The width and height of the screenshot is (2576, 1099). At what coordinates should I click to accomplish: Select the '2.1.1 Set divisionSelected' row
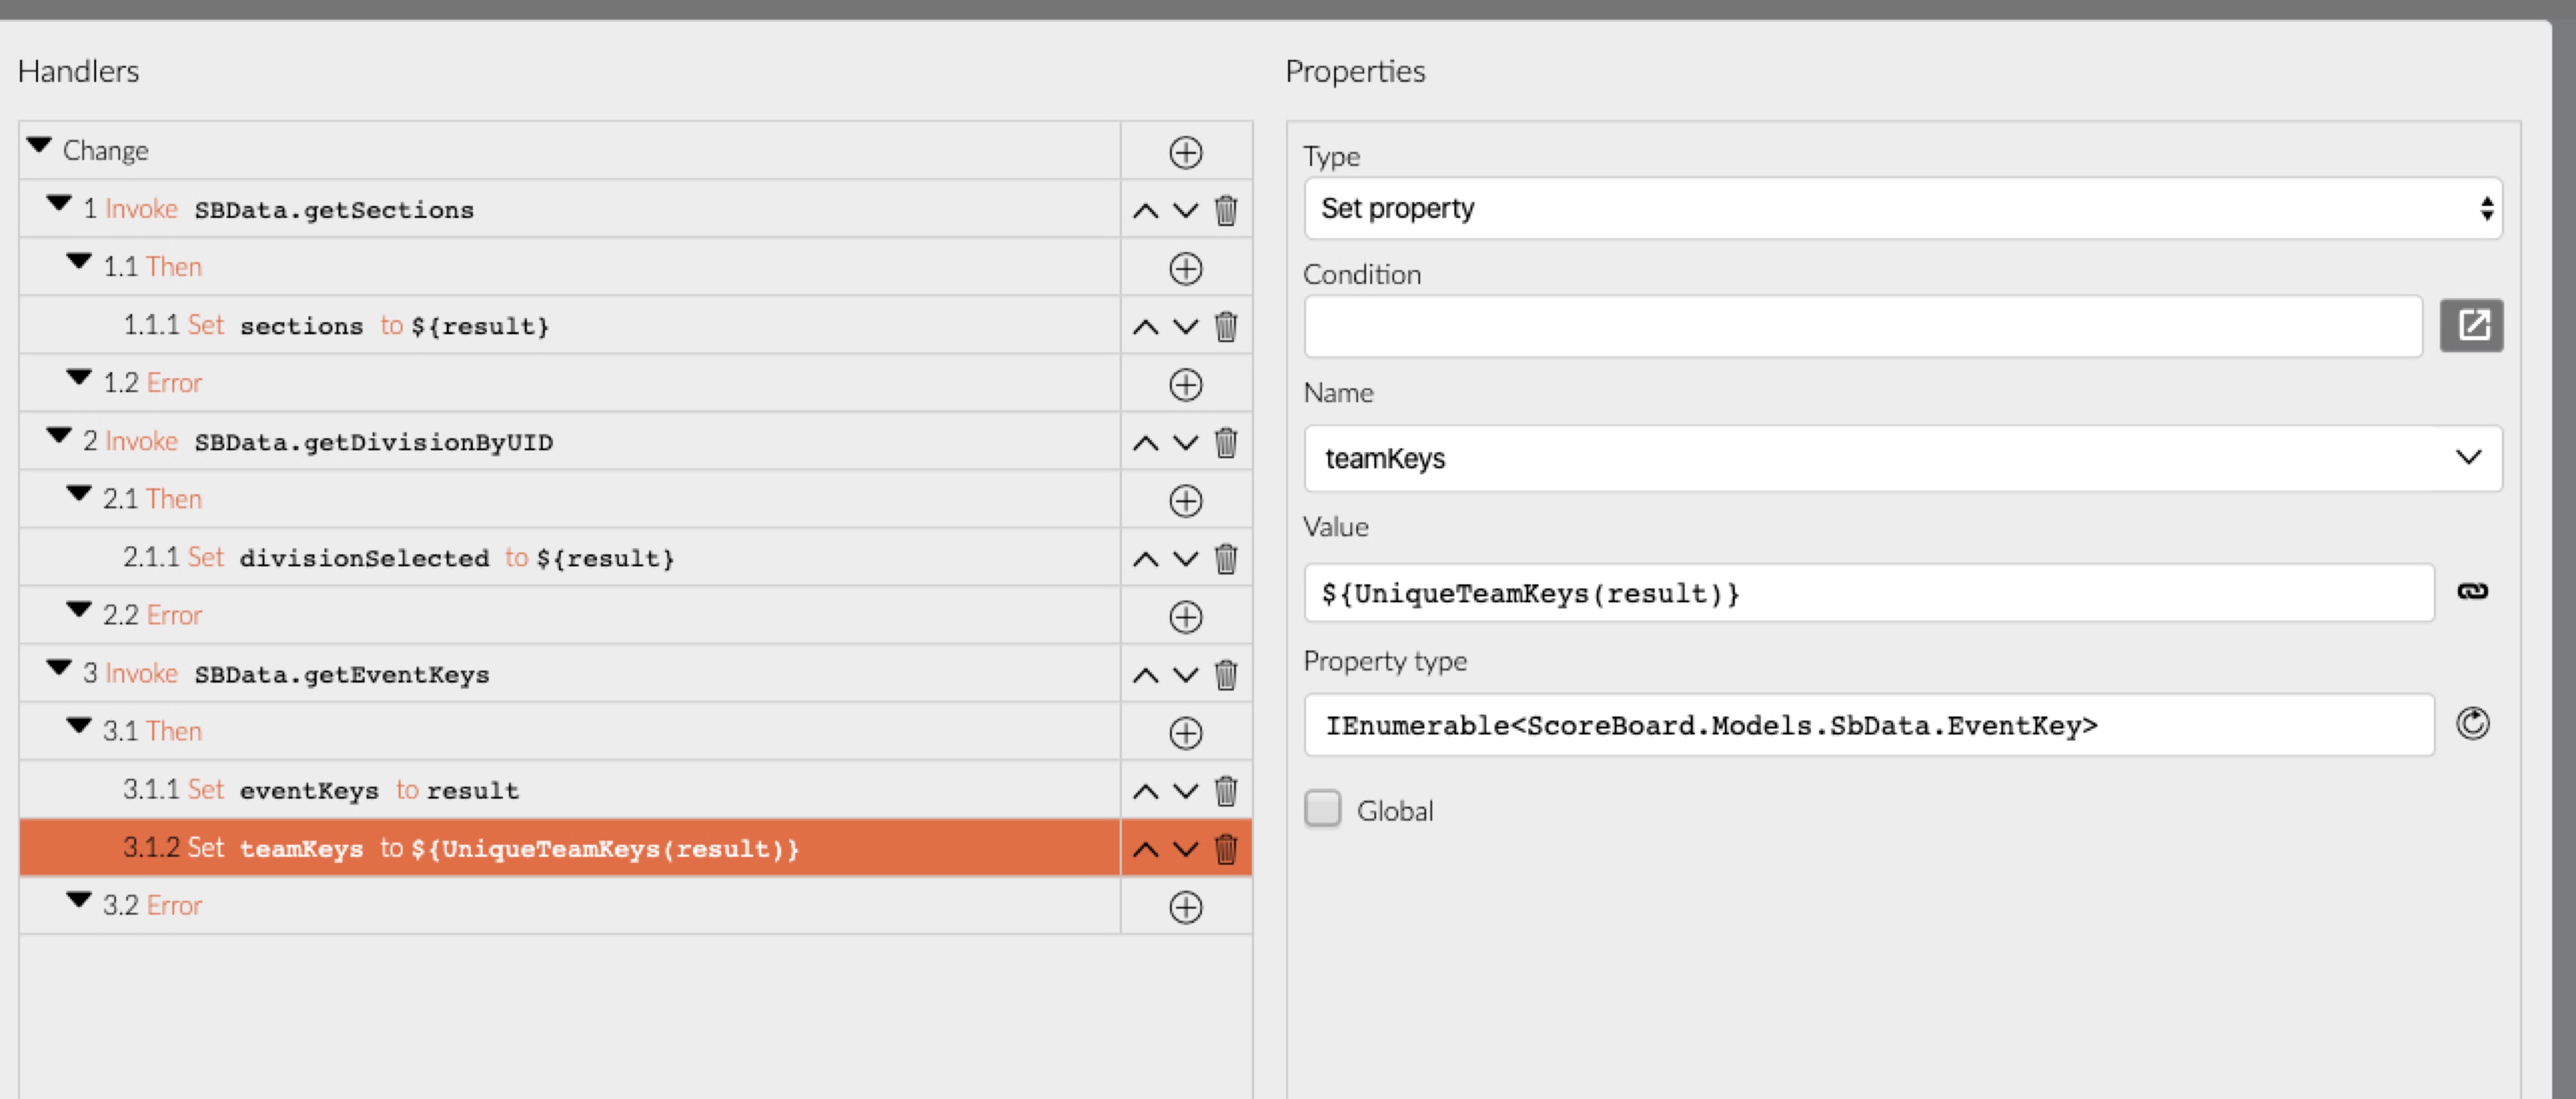point(569,557)
